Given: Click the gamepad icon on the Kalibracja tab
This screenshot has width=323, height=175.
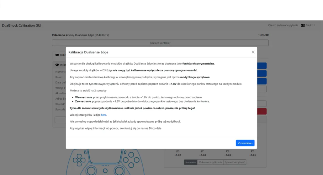Looking at the screenshot, I should click(x=57, y=55).
